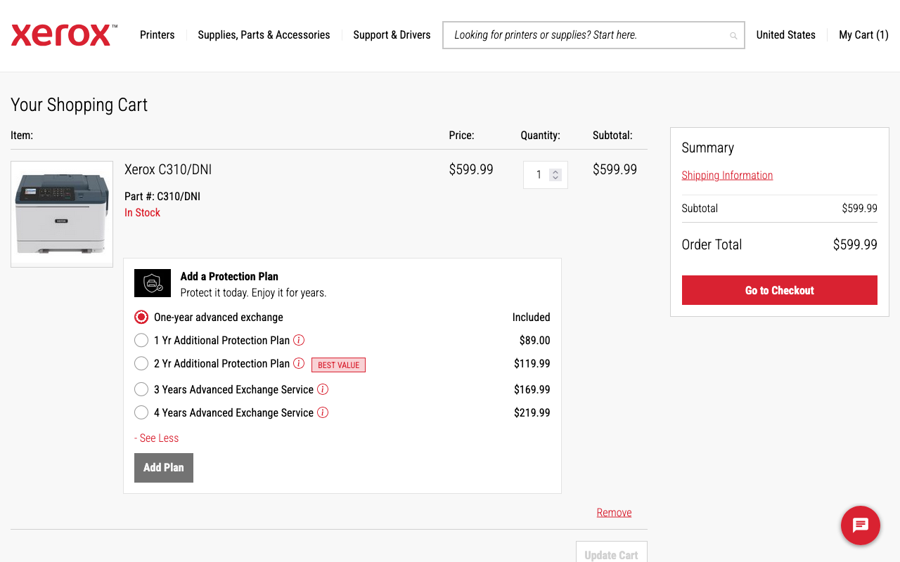Click the Add a Protection Plan heading
The width and height of the screenshot is (900, 562).
[229, 277]
